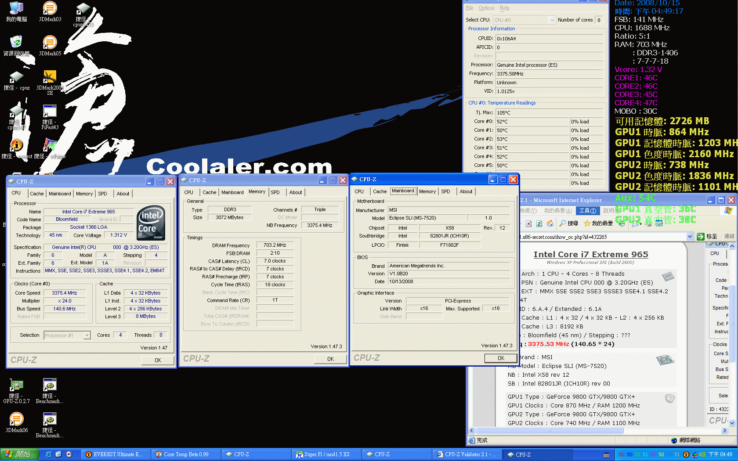
Task: Click the Intel Core i7 logo in CPU-Z
Action: (x=151, y=223)
